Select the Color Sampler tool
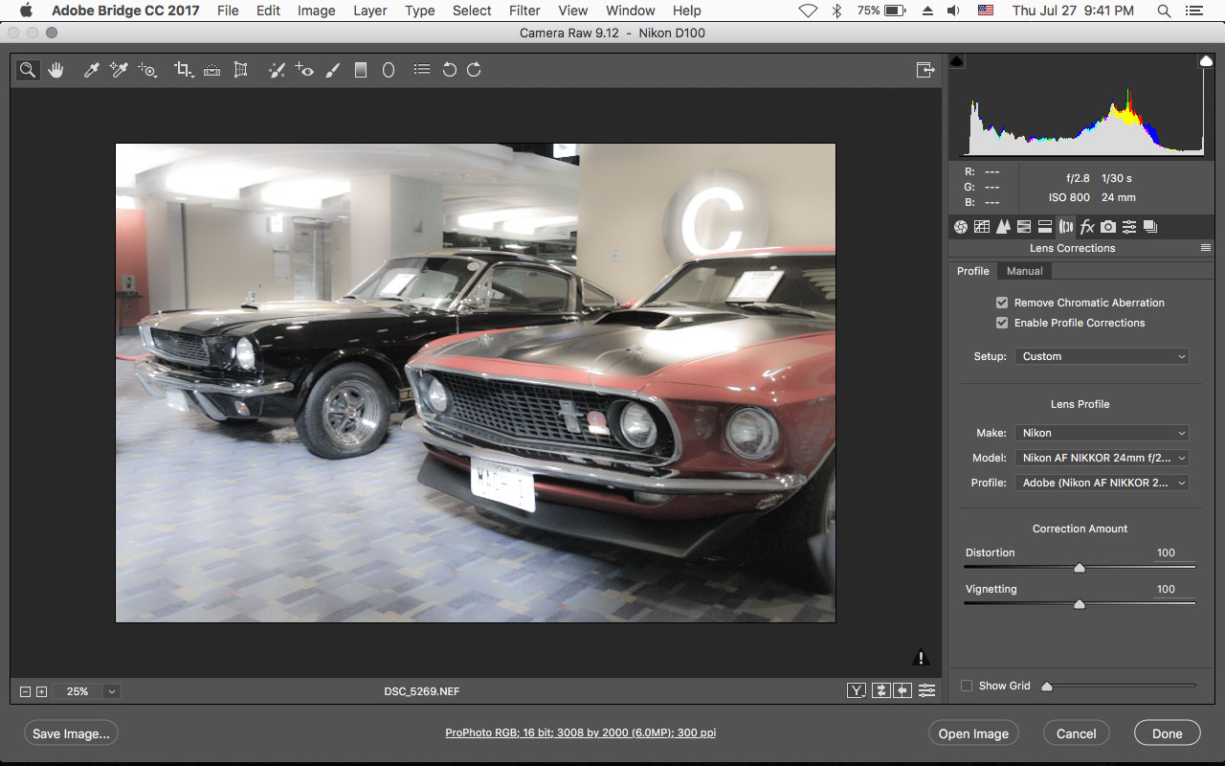1225x766 pixels. [x=119, y=70]
